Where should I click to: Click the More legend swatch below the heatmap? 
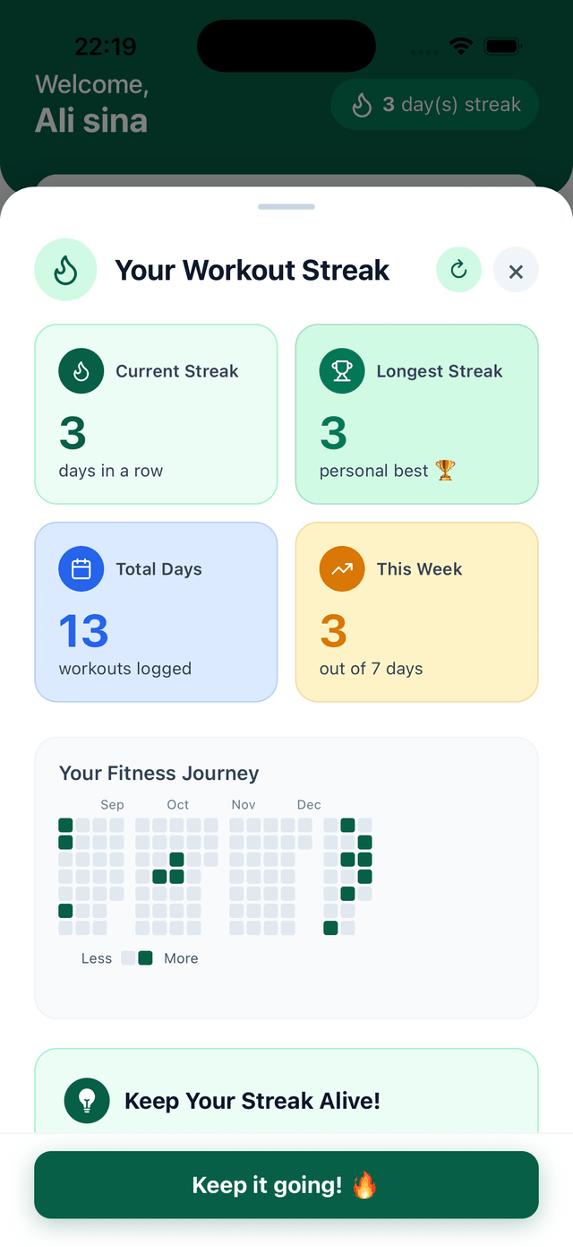(144, 957)
